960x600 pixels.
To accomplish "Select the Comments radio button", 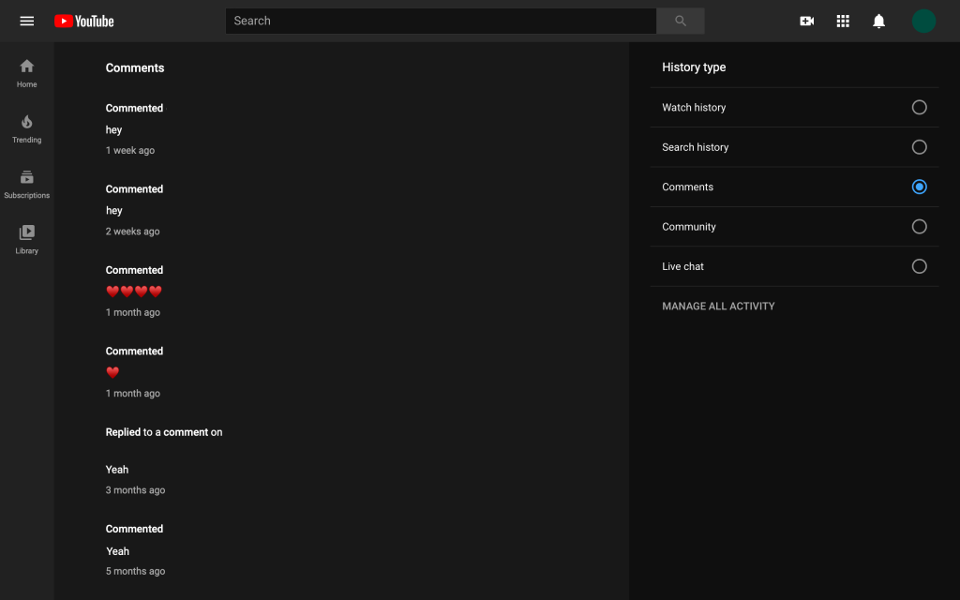I will [919, 187].
